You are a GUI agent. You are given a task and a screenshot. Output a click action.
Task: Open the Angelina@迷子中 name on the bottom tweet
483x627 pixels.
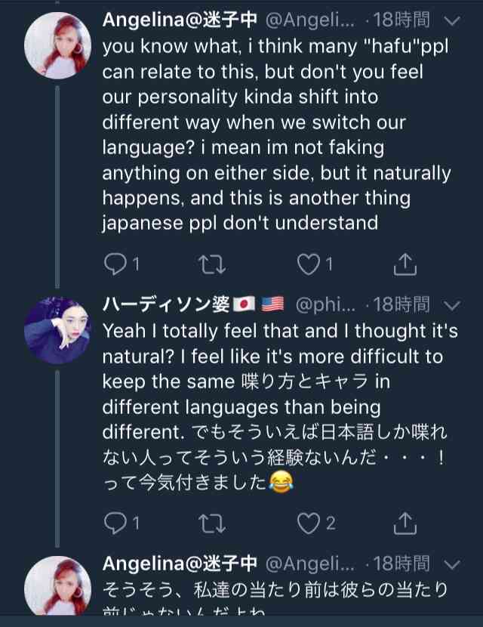click(x=179, y=564)
